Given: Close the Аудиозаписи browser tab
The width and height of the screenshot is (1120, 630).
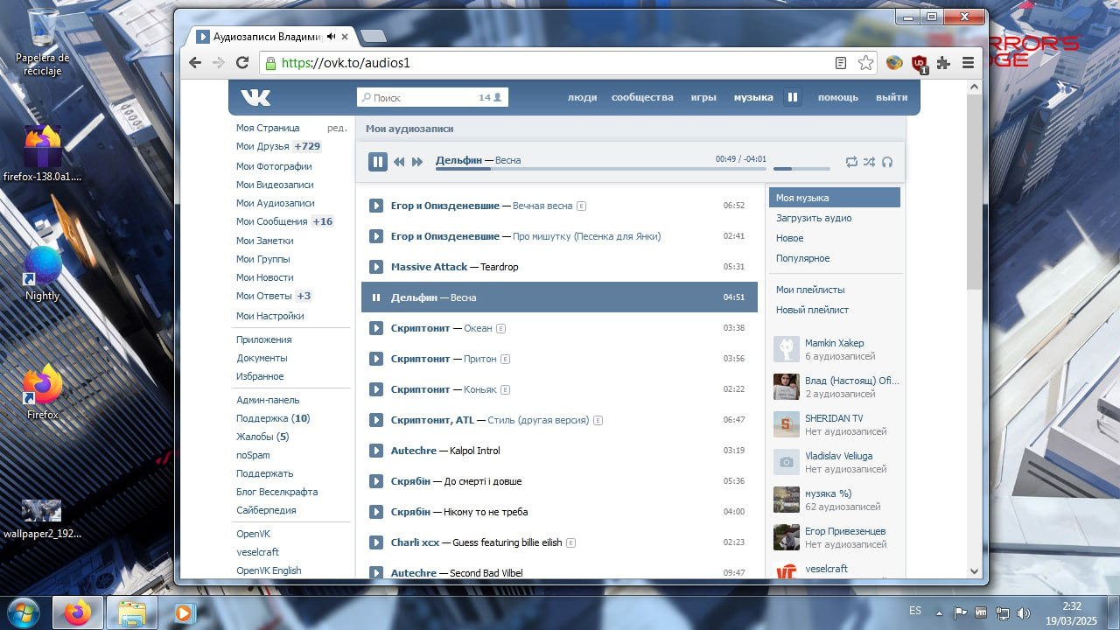Looking at the screenshot, I should (345, 37).
